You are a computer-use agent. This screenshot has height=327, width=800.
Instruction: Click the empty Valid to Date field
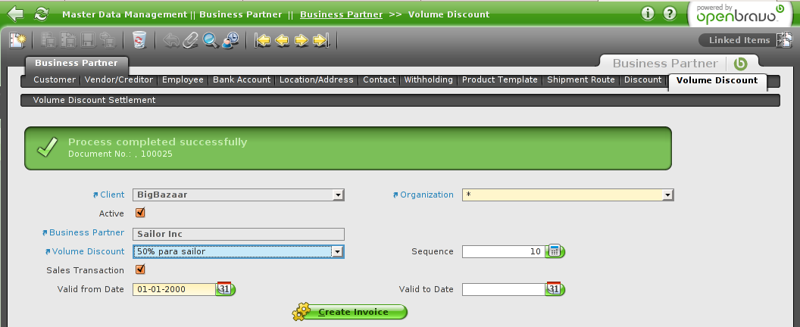pos(504,289)
